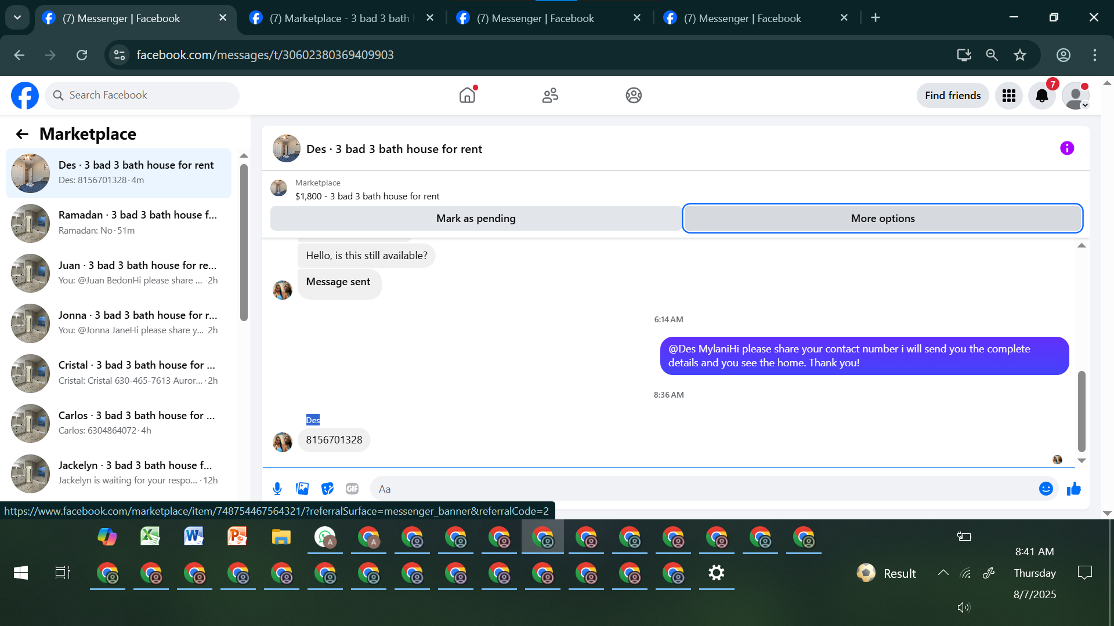Open the notifications bell
The image size is (1114, 626).
tap(1042, 96)
